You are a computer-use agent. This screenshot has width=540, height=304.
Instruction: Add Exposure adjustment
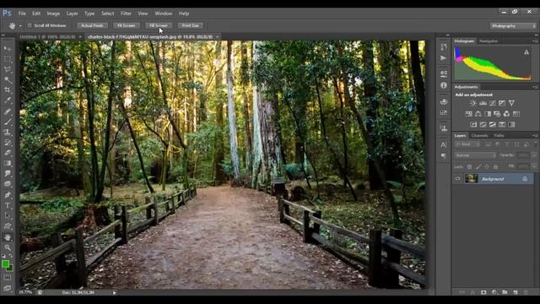[x=502, y=103]
